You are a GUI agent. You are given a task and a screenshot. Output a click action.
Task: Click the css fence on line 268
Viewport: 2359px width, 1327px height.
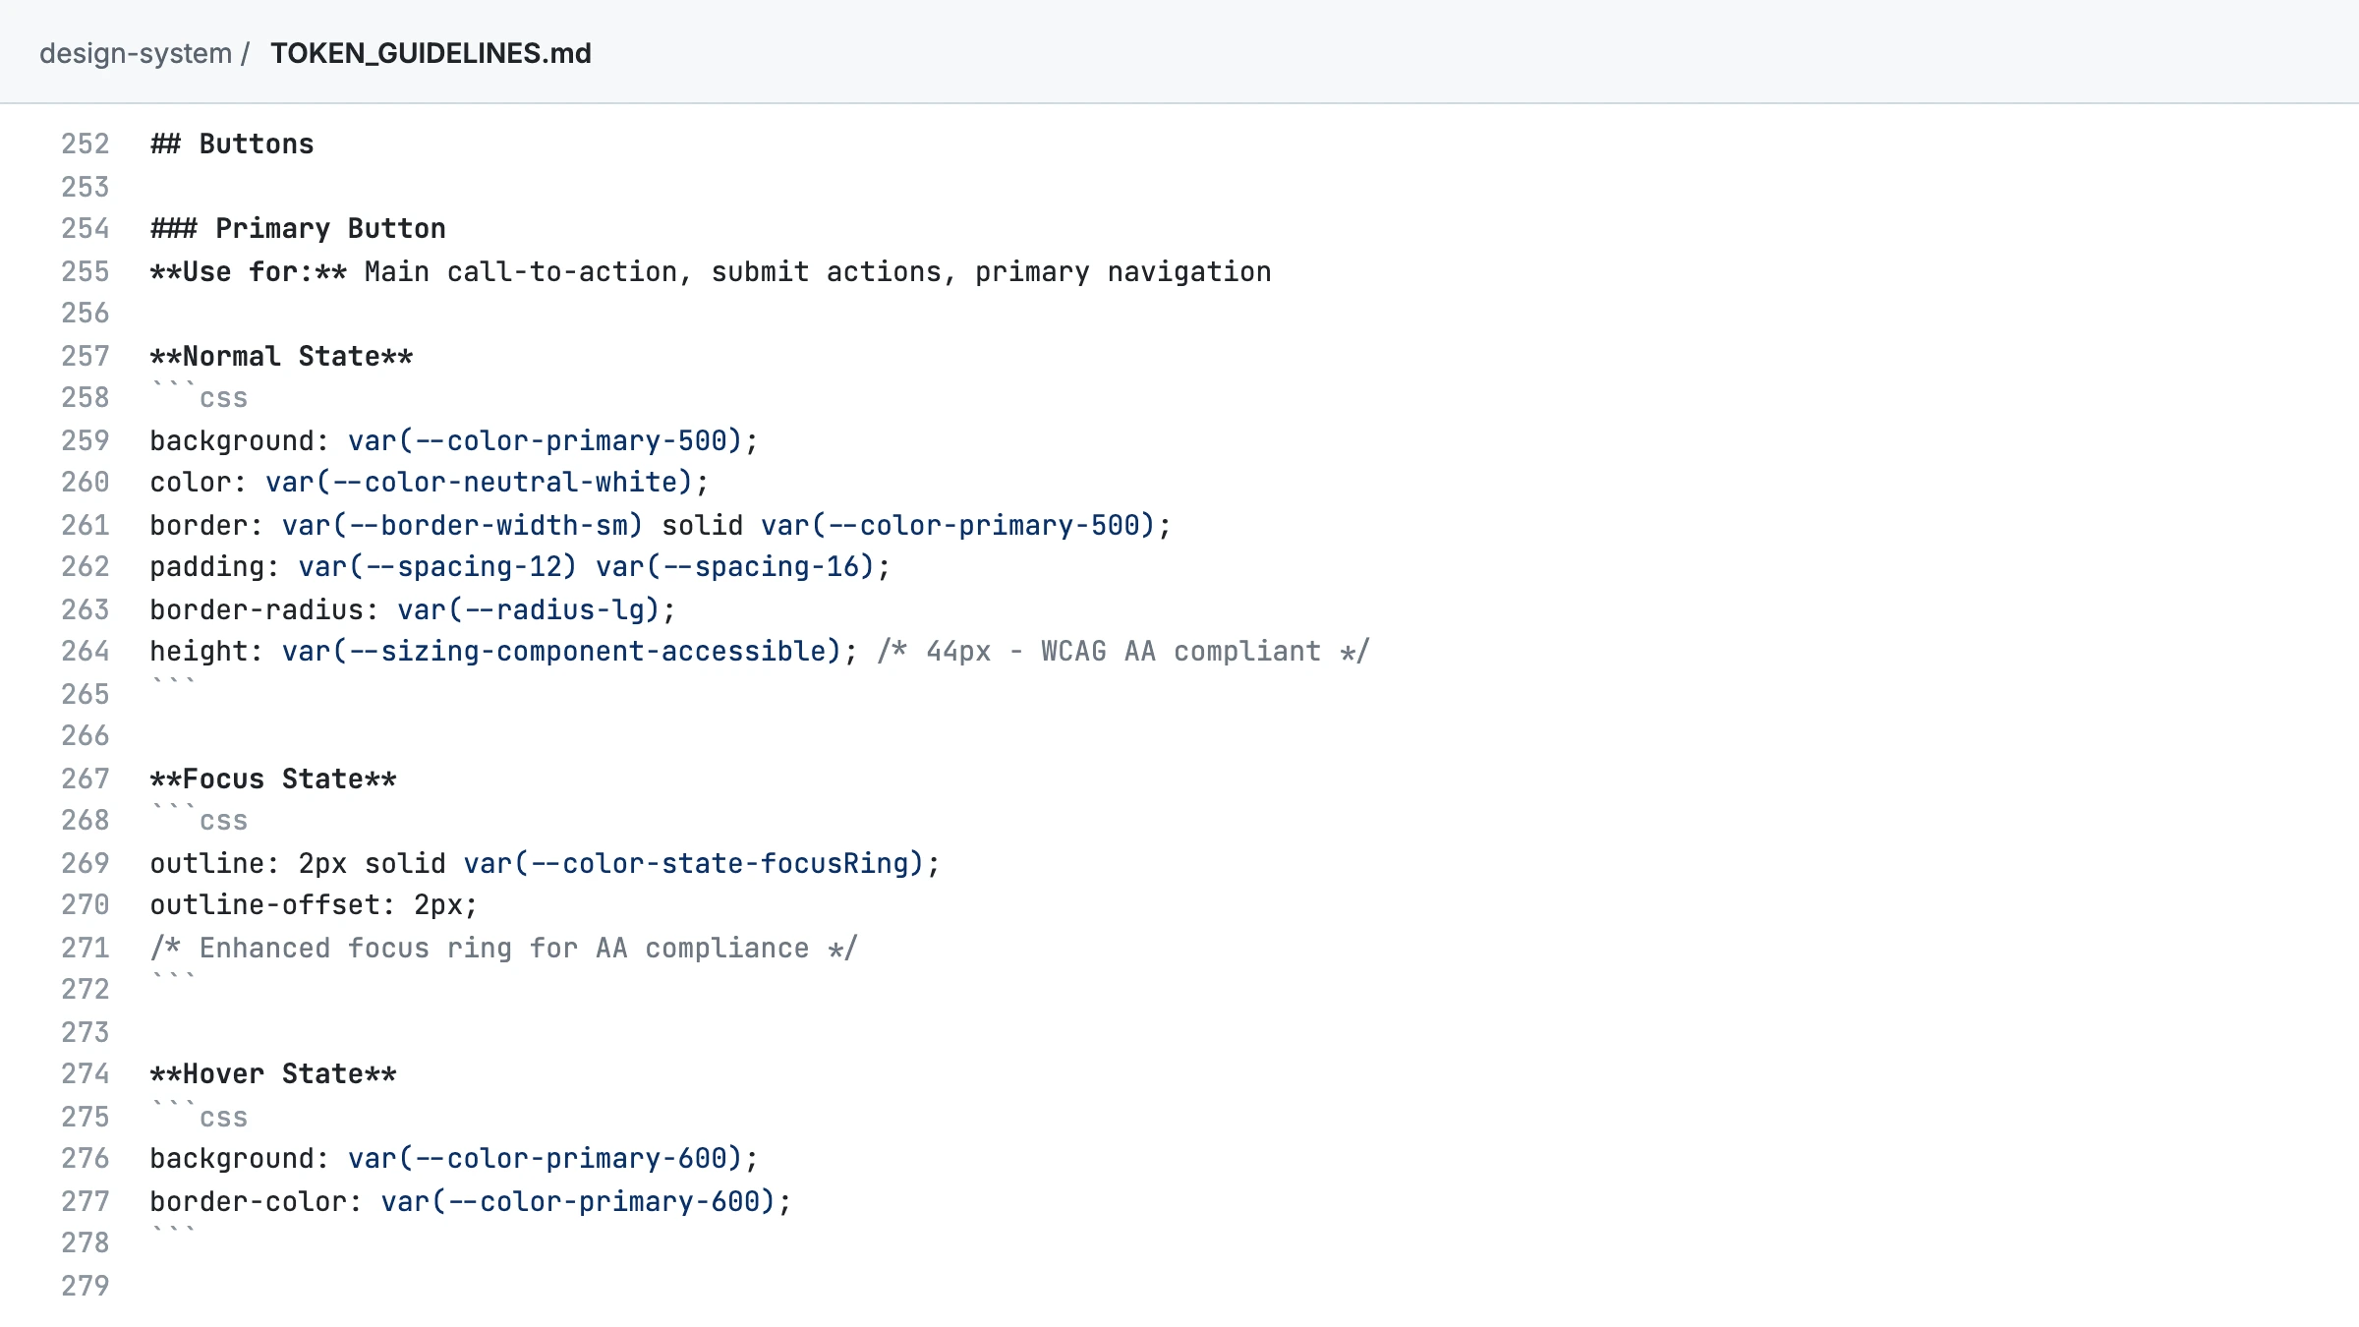click(x=199, y=820)
